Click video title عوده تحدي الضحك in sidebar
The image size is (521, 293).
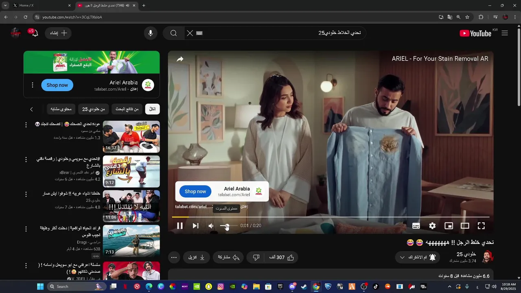click(x=67, y=124)
